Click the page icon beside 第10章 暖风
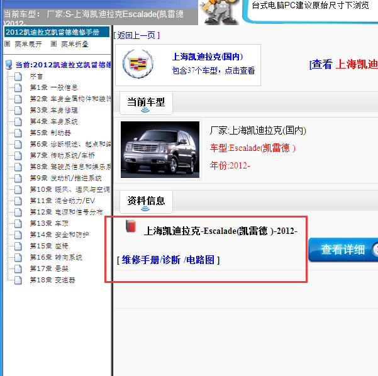 18,190
